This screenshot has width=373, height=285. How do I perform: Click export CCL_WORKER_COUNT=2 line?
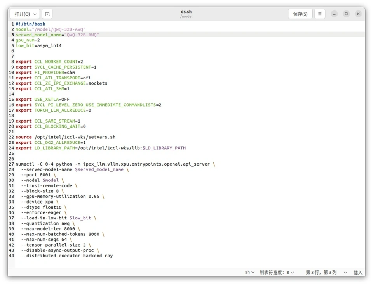click(49, 62)
